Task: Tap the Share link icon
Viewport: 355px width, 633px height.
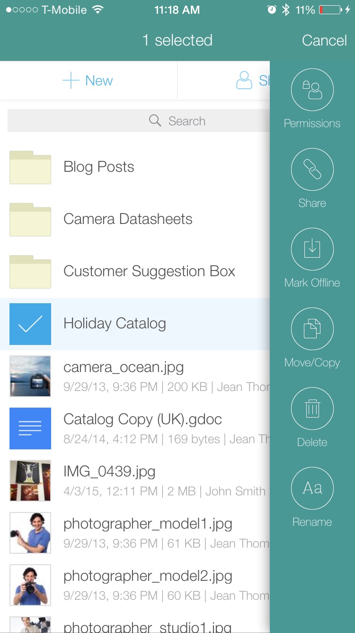Action: 312,169
